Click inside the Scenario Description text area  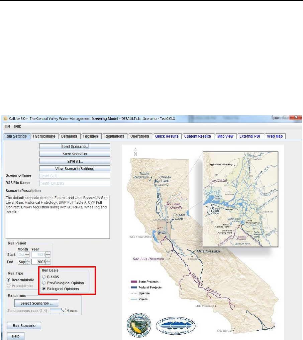point(58,217)
